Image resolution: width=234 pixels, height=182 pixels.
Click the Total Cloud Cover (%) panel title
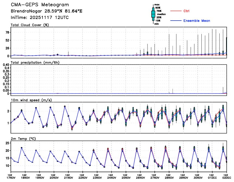30,25
